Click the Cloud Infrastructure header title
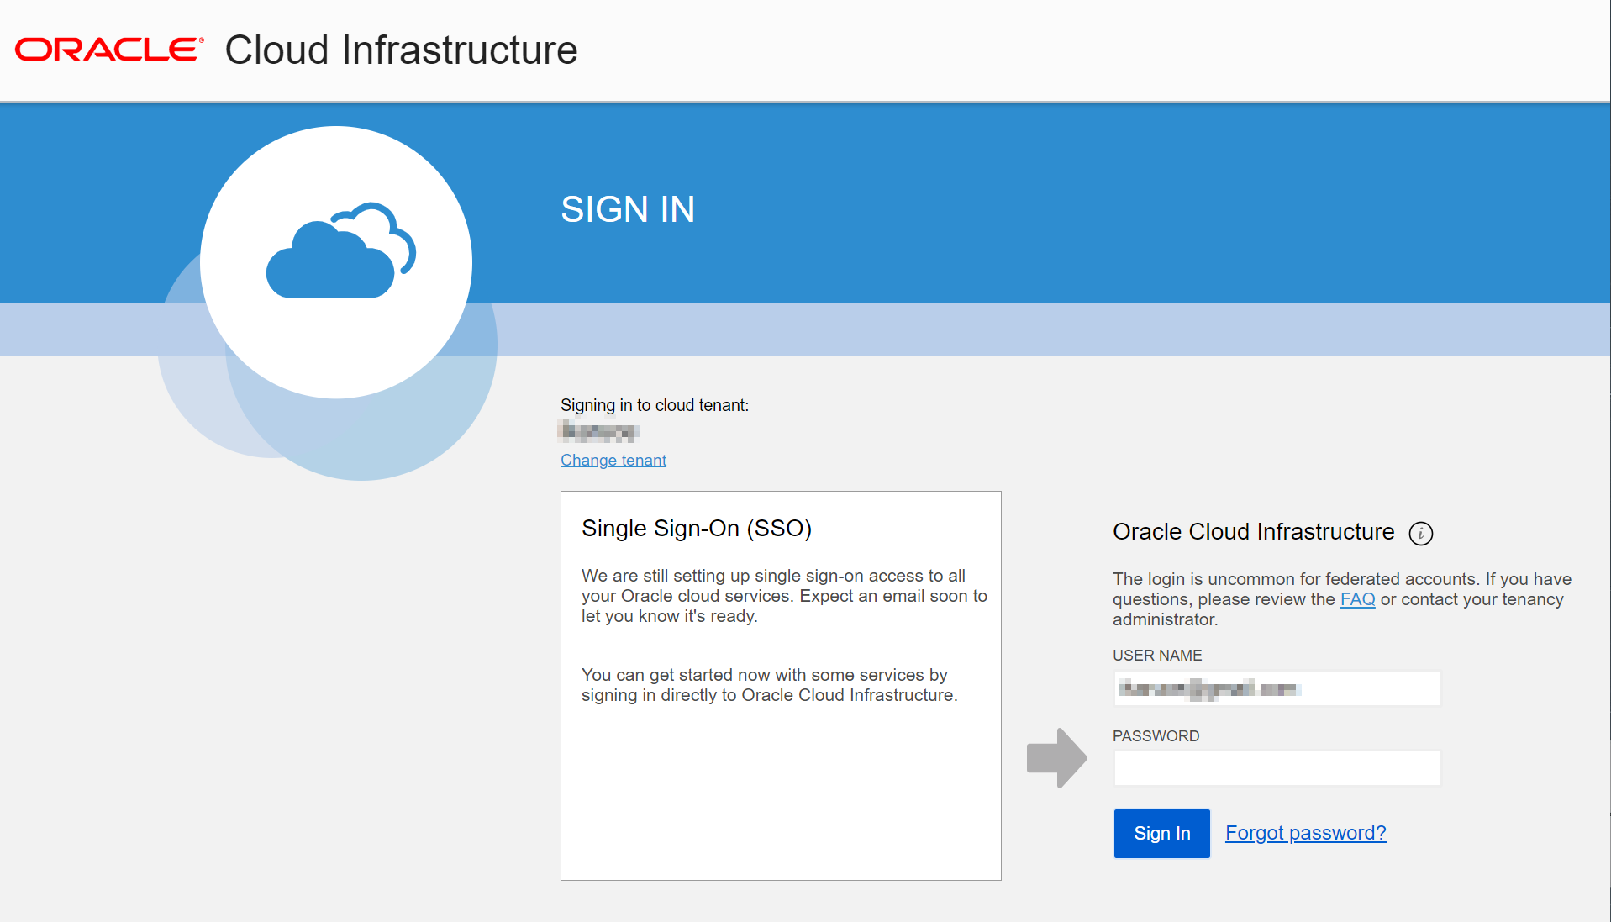The image size is (1611, 922). click(x=401, y=50)
